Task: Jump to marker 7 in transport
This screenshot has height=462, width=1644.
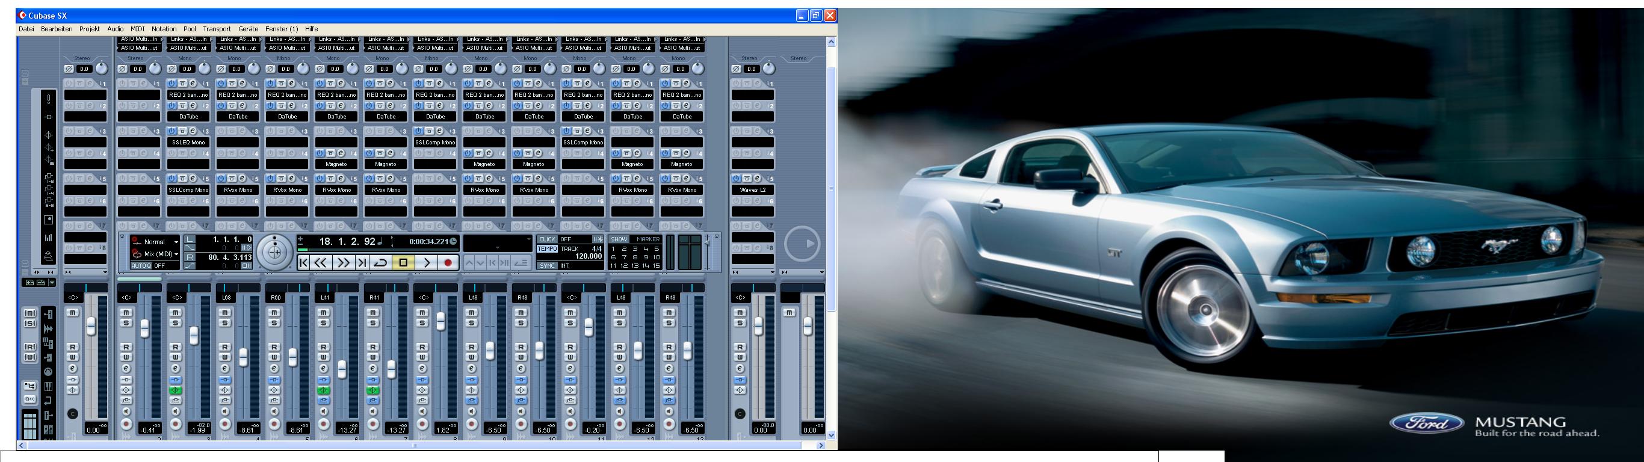Action: pyautogui.click(x=624, y=257)
